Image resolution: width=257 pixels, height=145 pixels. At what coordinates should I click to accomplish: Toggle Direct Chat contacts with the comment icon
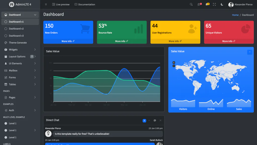[x=155, y=120]
